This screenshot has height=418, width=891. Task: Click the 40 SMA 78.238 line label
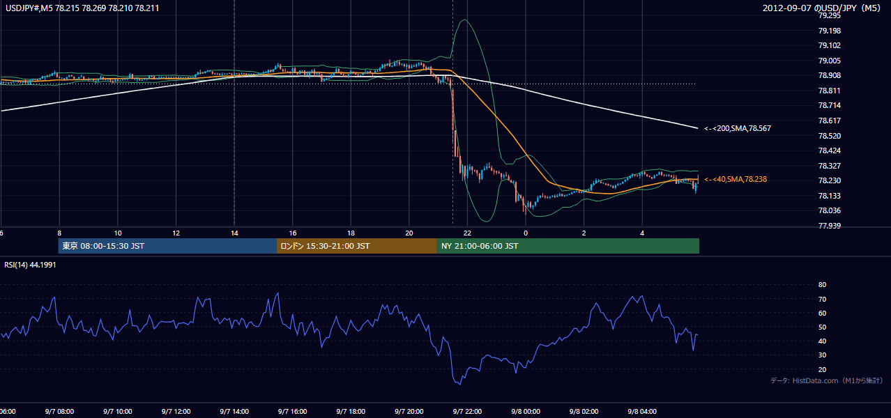pyautogui.click(x=736, y=179)
